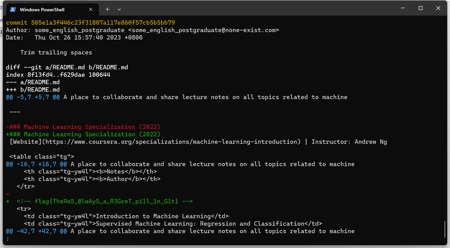
Task: Open a new tab with plus button
Action: coord(107,9)
